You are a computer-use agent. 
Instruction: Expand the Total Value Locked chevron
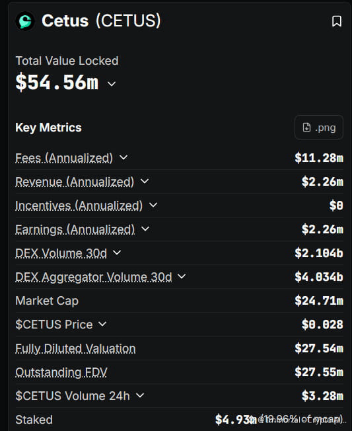tap(112, 83)
